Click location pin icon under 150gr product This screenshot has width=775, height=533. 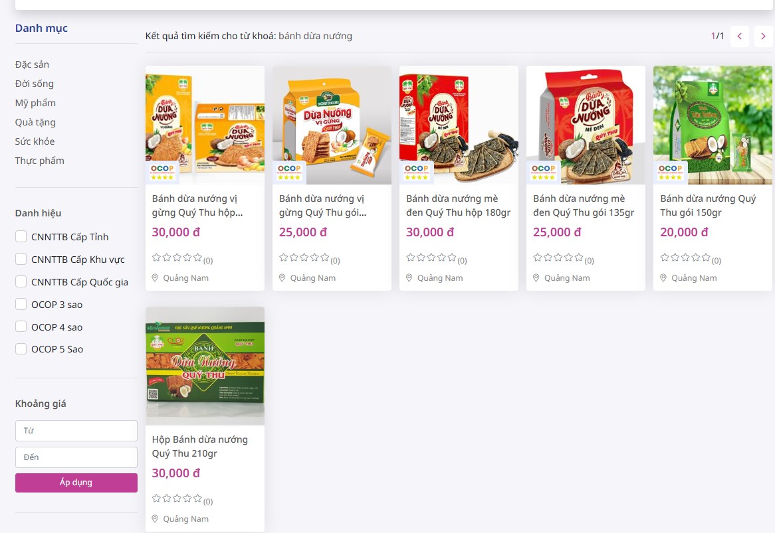(x=663, y=278)
